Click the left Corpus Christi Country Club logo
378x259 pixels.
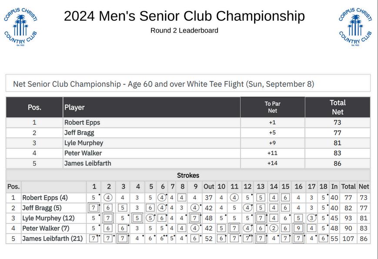coord(20,27)
